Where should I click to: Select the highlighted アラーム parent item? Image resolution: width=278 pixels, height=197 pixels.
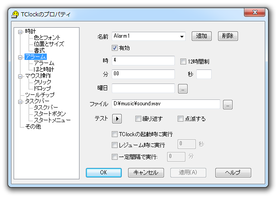(x=35, y=57)
